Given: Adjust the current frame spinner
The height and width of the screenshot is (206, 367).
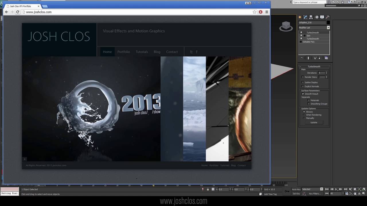Looking at the screenshot, I should pyautogui.click(x=343, y=193).
